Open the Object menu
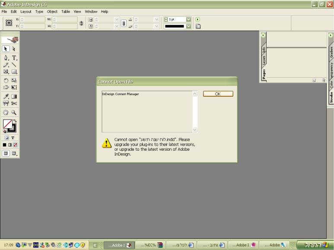The width and height of the screenshot is (334, 250). point(52,12)
